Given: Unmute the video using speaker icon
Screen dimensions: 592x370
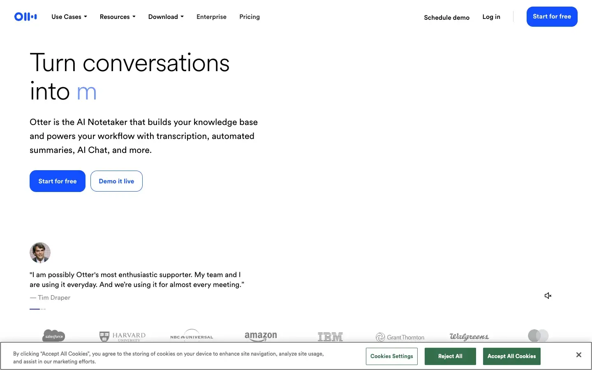Looking at the screenshot, I should tap(548, 296).
